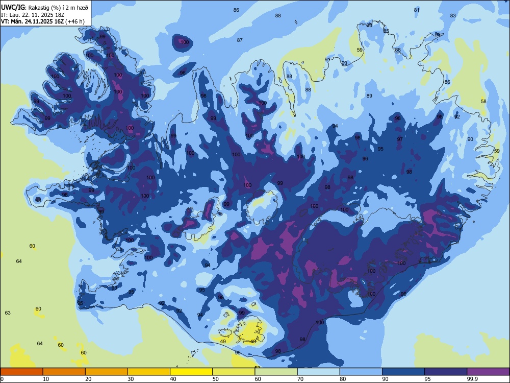Viewport: 510px width, 383px height.
Task: Click the legend tick label '10'
Action: click(x=46, y=379)
